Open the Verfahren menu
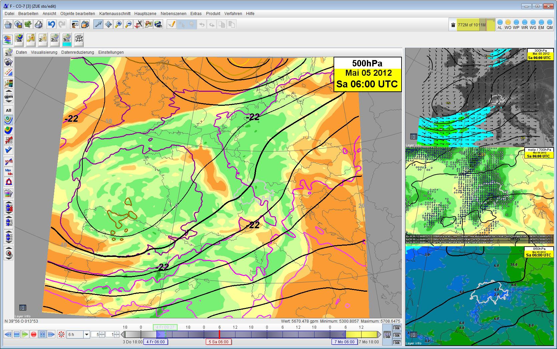Screen dimensions: 557x349 pos(233,14)
